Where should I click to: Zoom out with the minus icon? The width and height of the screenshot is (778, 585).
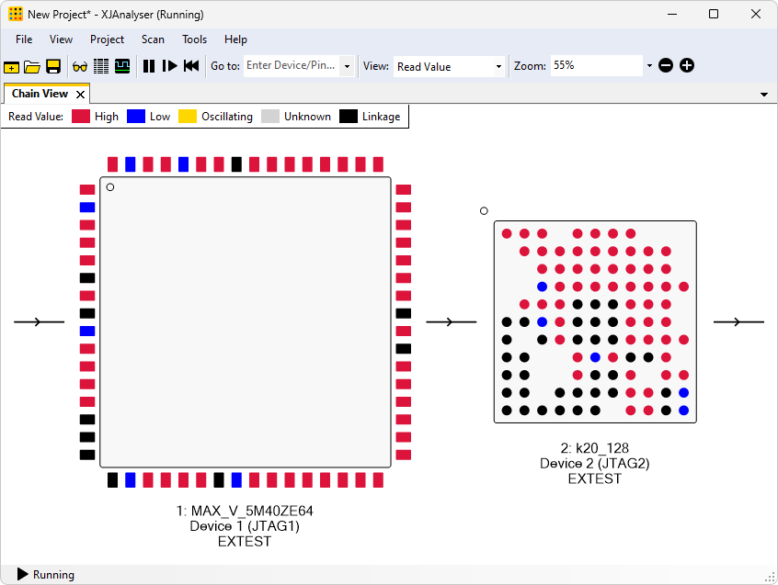pyautogui.click(x=666, y=66)
